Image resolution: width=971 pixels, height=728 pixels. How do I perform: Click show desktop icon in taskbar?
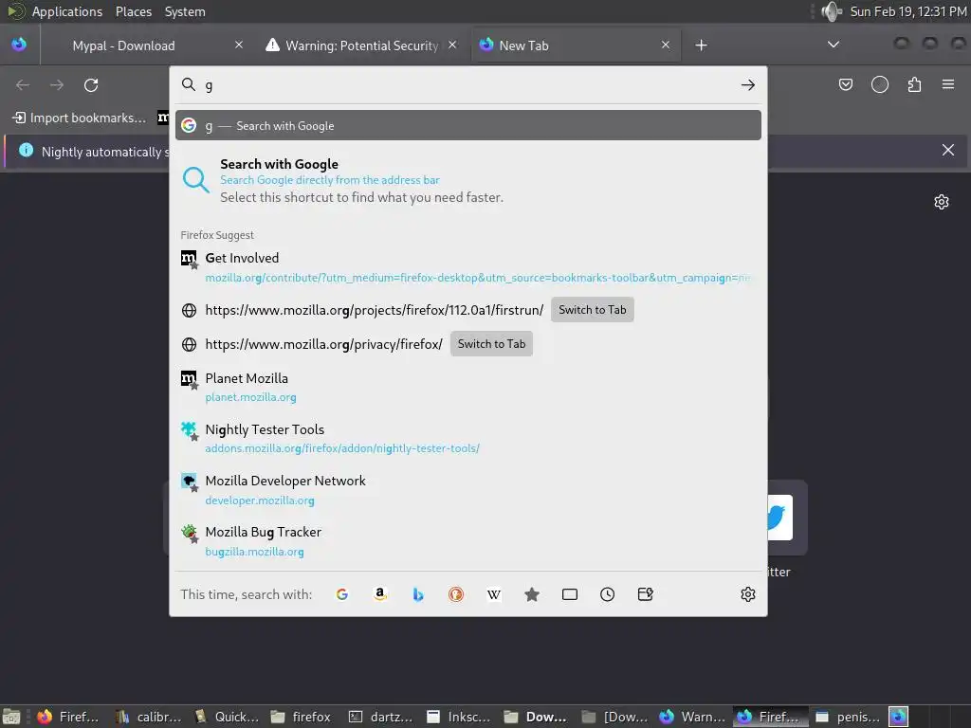tap(11, 717)
